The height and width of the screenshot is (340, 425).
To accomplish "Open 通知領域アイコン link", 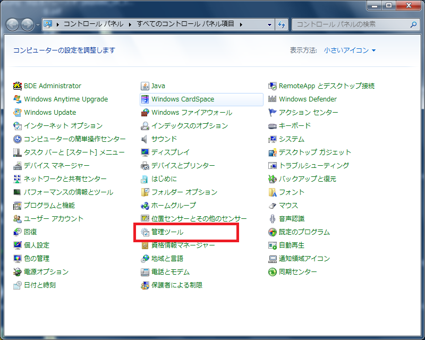I will pos(304,259).
